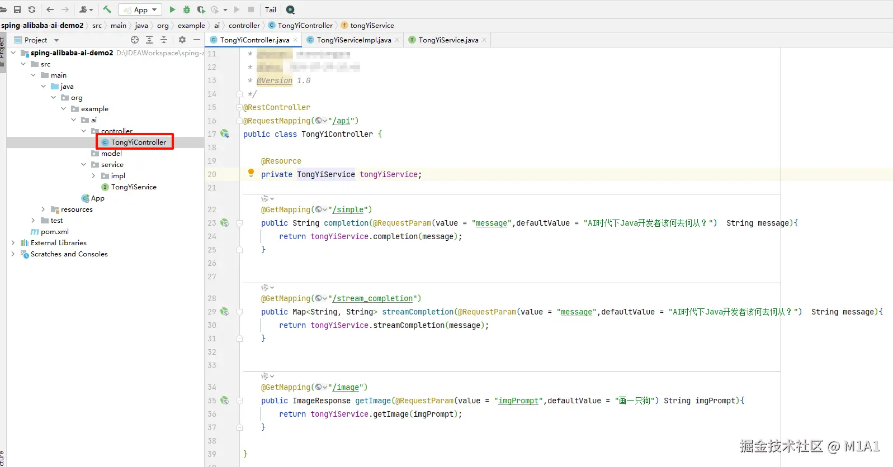This screenshot has height=467, width=893.
Task: Toggle code fold at line 35 getImage method
Action: point(239,401)
